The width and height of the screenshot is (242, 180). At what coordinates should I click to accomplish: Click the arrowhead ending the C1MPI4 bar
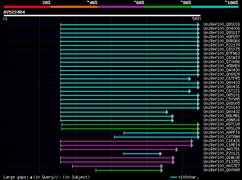pyautogui.click(x=192, y=146)
